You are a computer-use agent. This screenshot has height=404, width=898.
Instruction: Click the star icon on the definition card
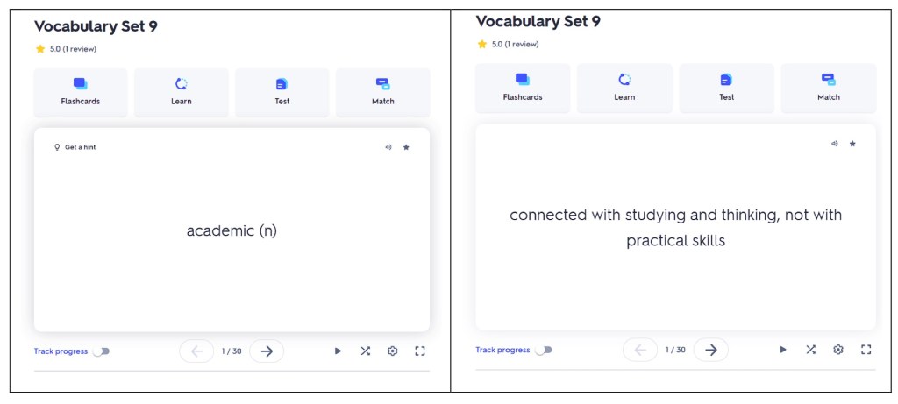852,144
